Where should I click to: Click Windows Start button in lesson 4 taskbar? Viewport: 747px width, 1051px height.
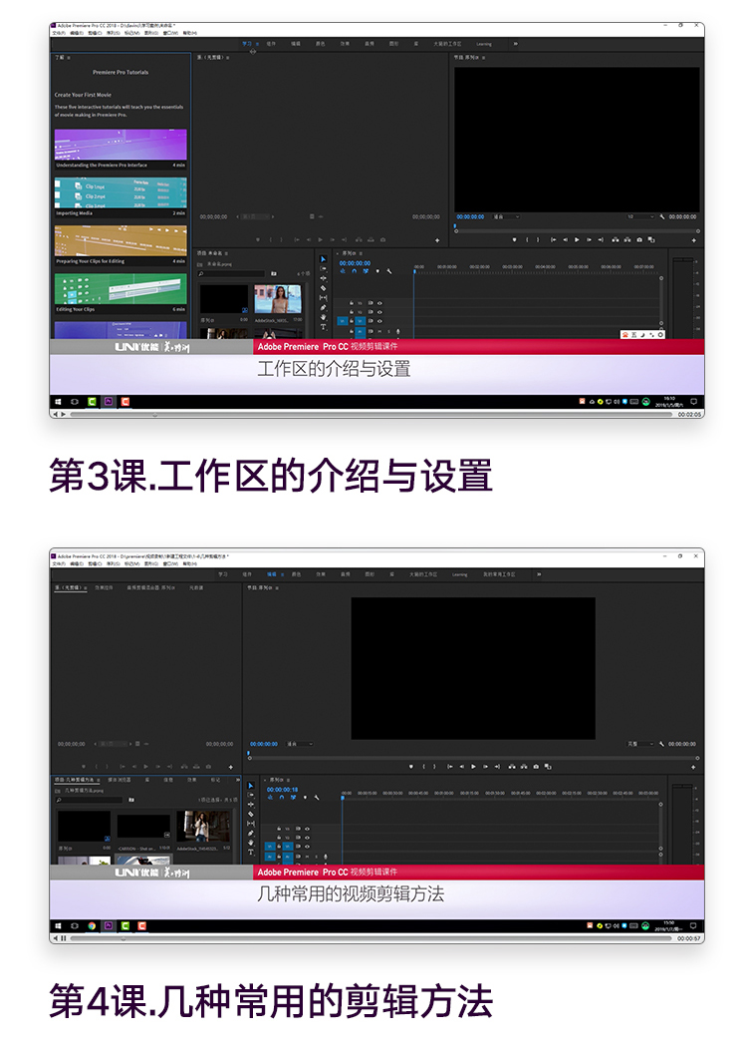point(58,925)
